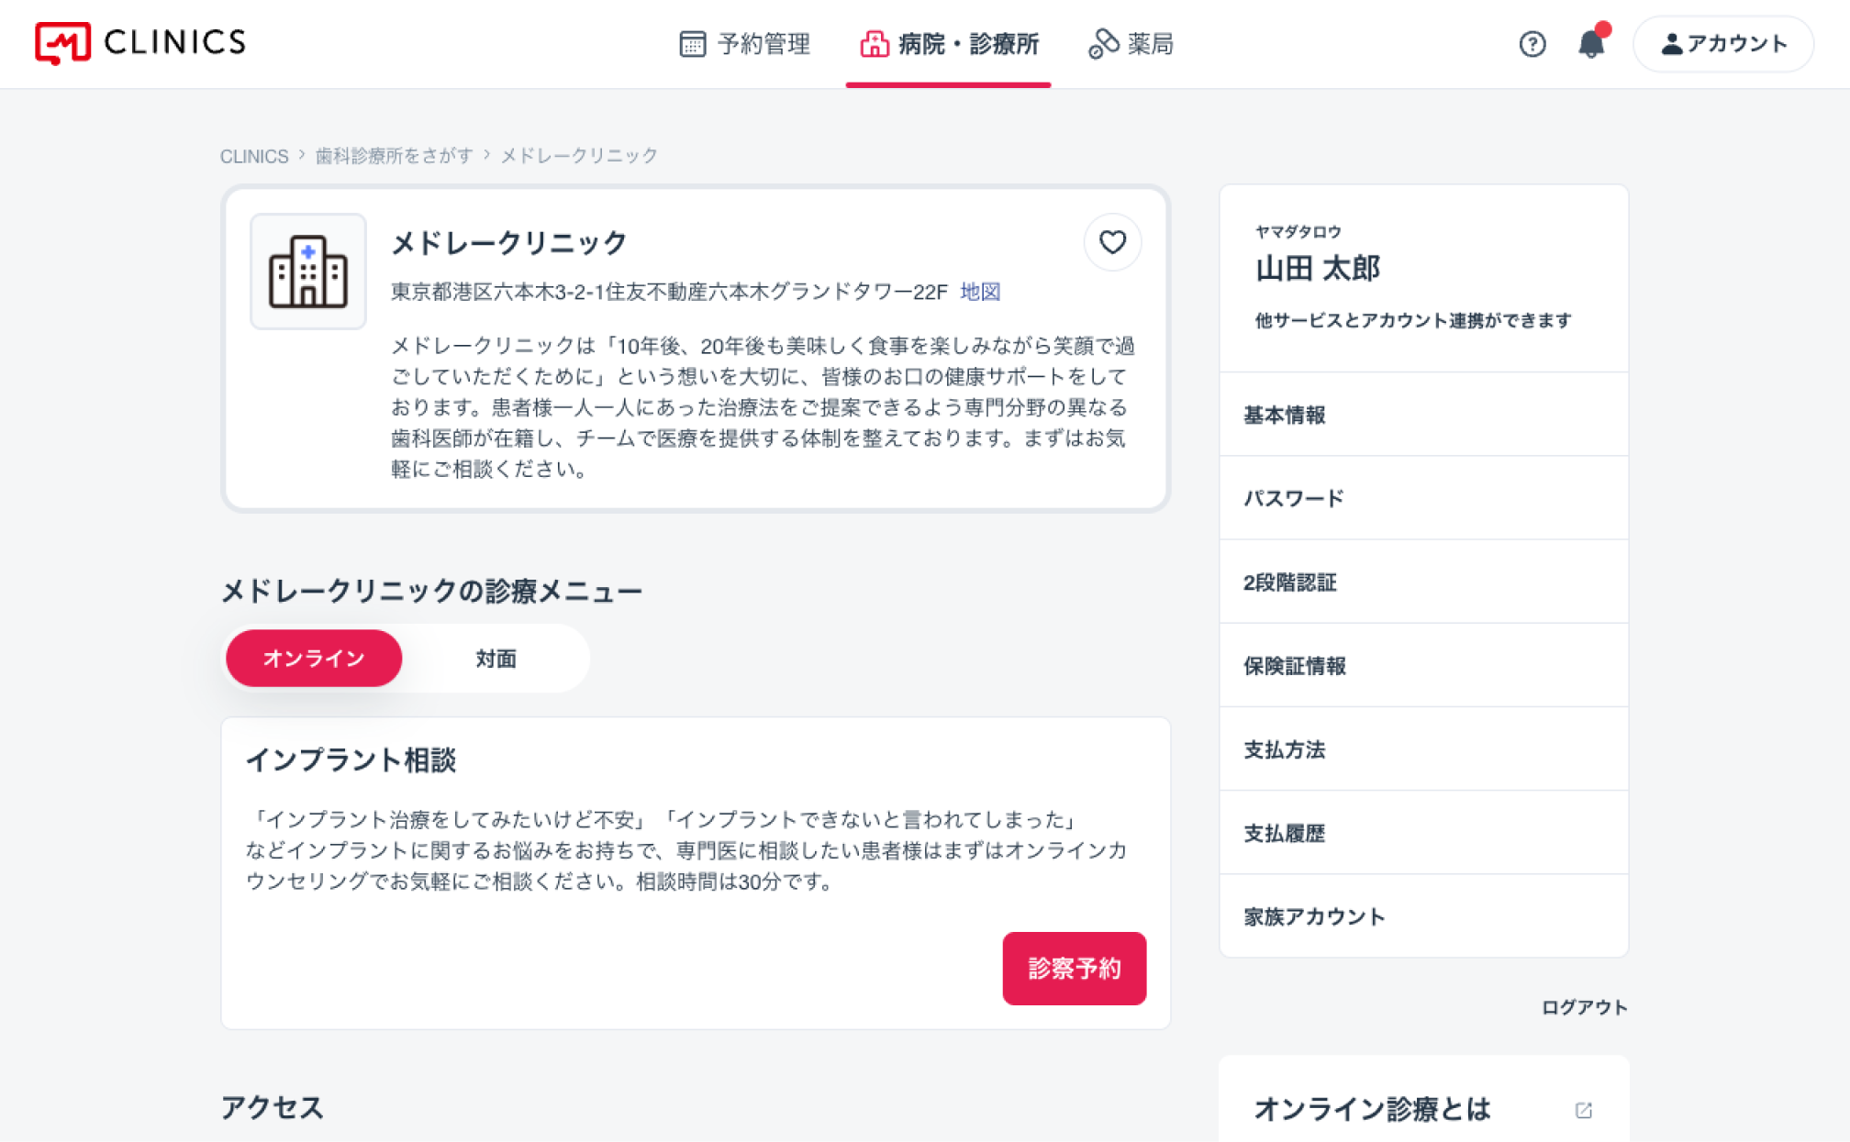Viewport: 1850px width, 1142px height.
Task: Click the 診察予約 button
Action: coord(1074,969)
